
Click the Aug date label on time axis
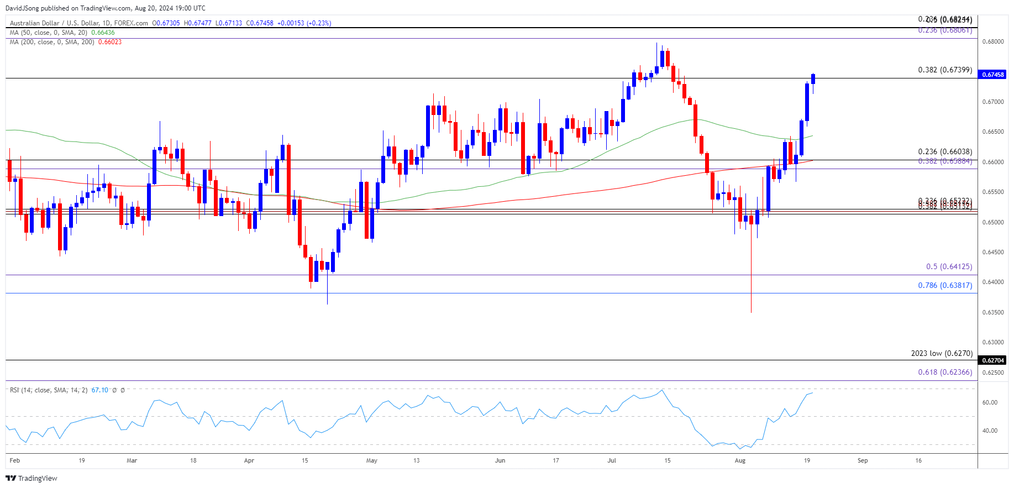[740, 460]
